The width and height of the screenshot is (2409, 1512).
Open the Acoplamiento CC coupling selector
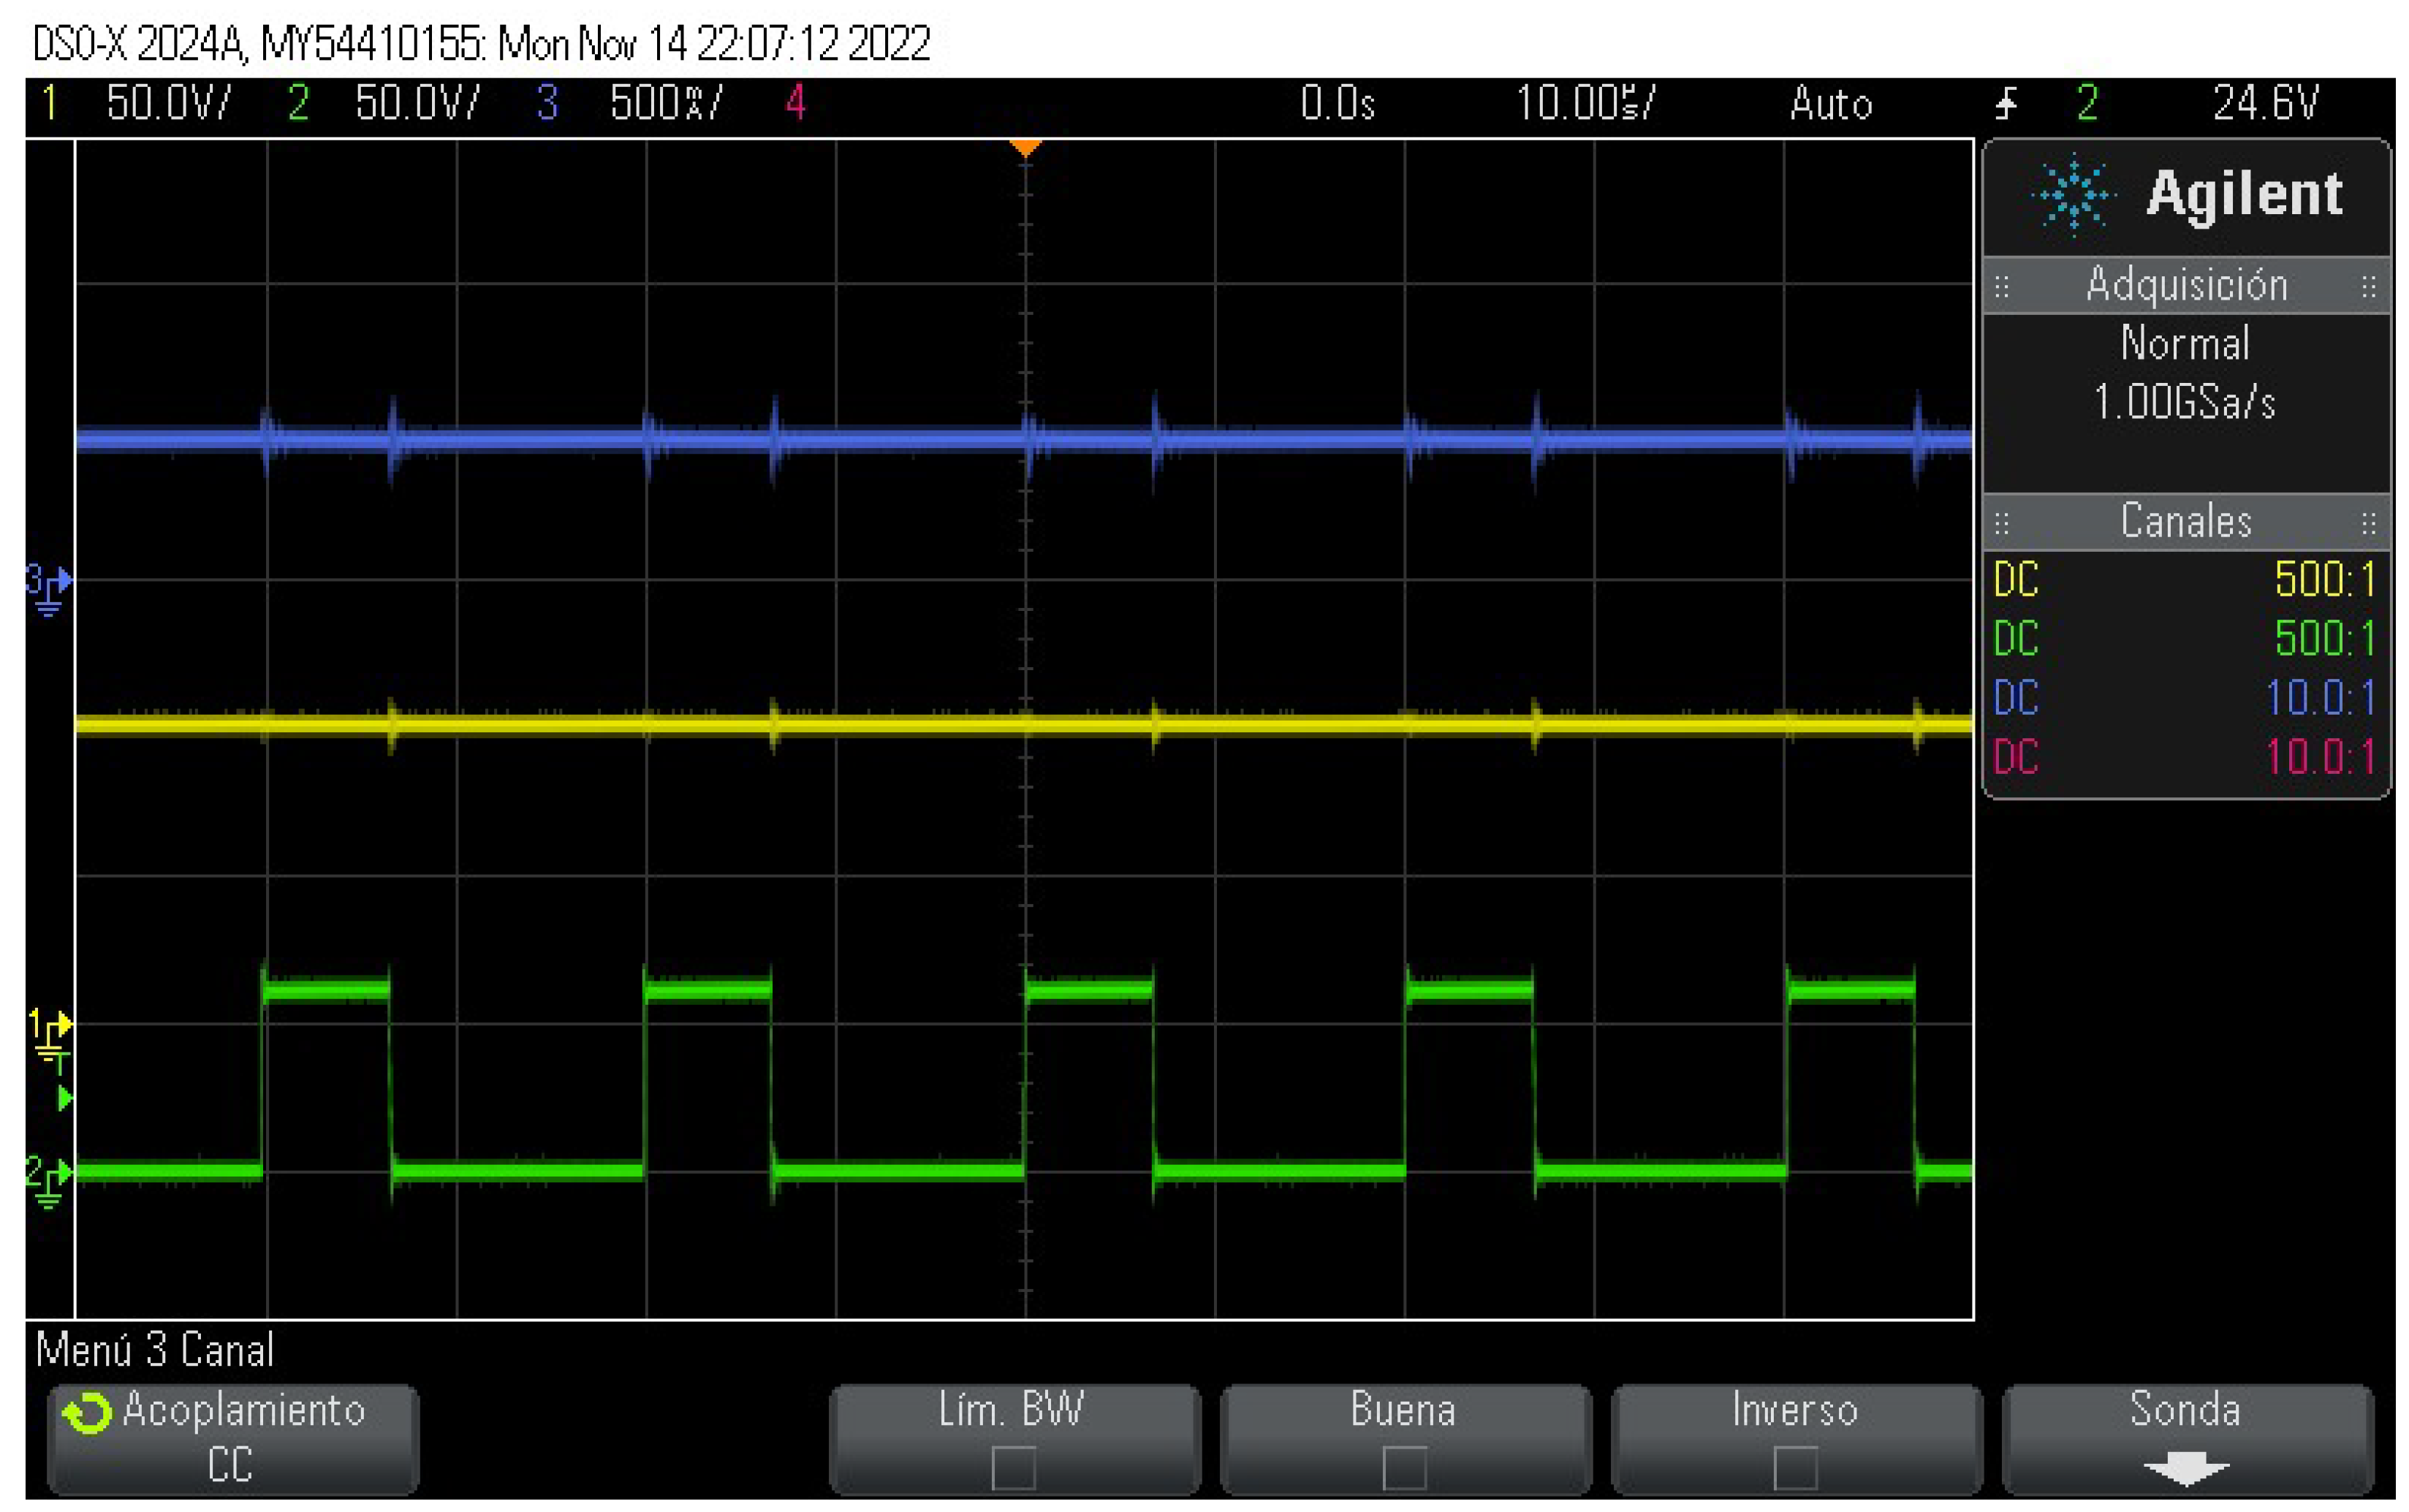click(232, 1438)
